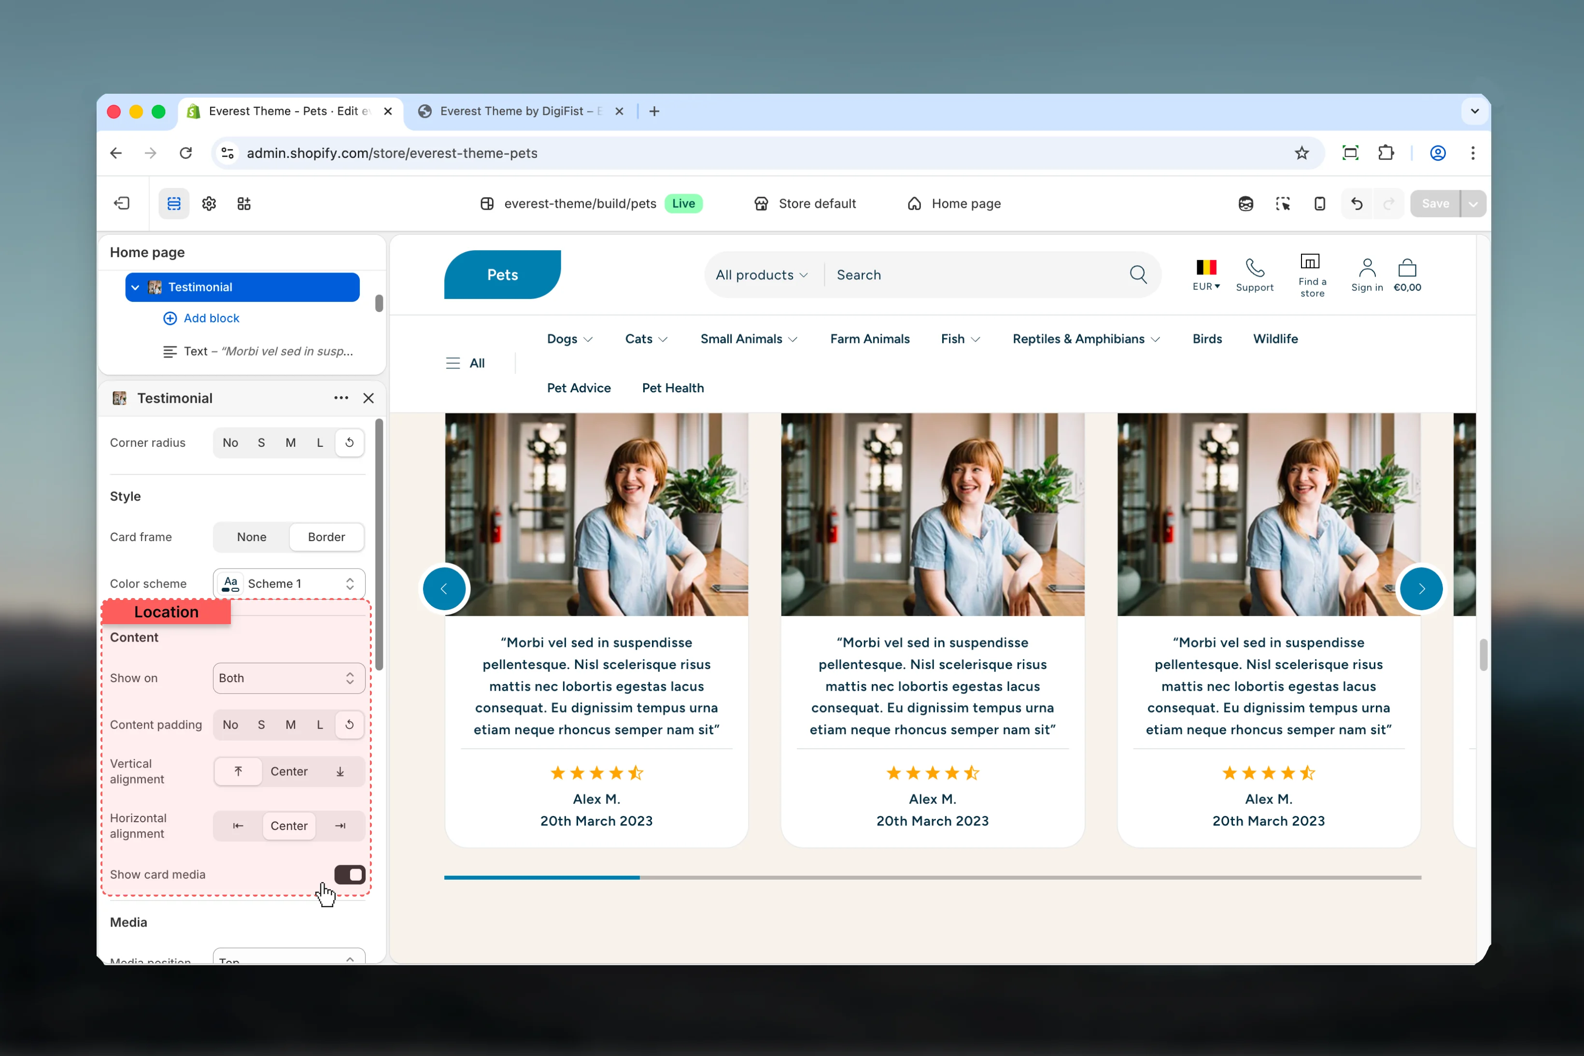This screenshot has width=1584, height=1056.
Task: Open Farm Animals menu item
Action: pos(869,339)
